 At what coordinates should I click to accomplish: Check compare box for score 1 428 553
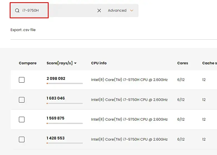[22, 139]
